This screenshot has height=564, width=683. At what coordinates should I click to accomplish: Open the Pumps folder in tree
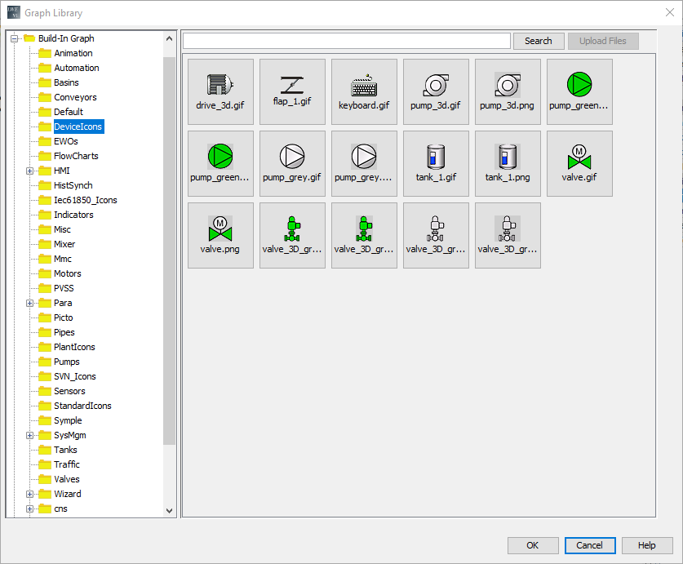(66, 362)
